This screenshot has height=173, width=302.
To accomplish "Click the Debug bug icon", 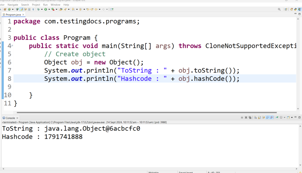I will tap(38, 9).
